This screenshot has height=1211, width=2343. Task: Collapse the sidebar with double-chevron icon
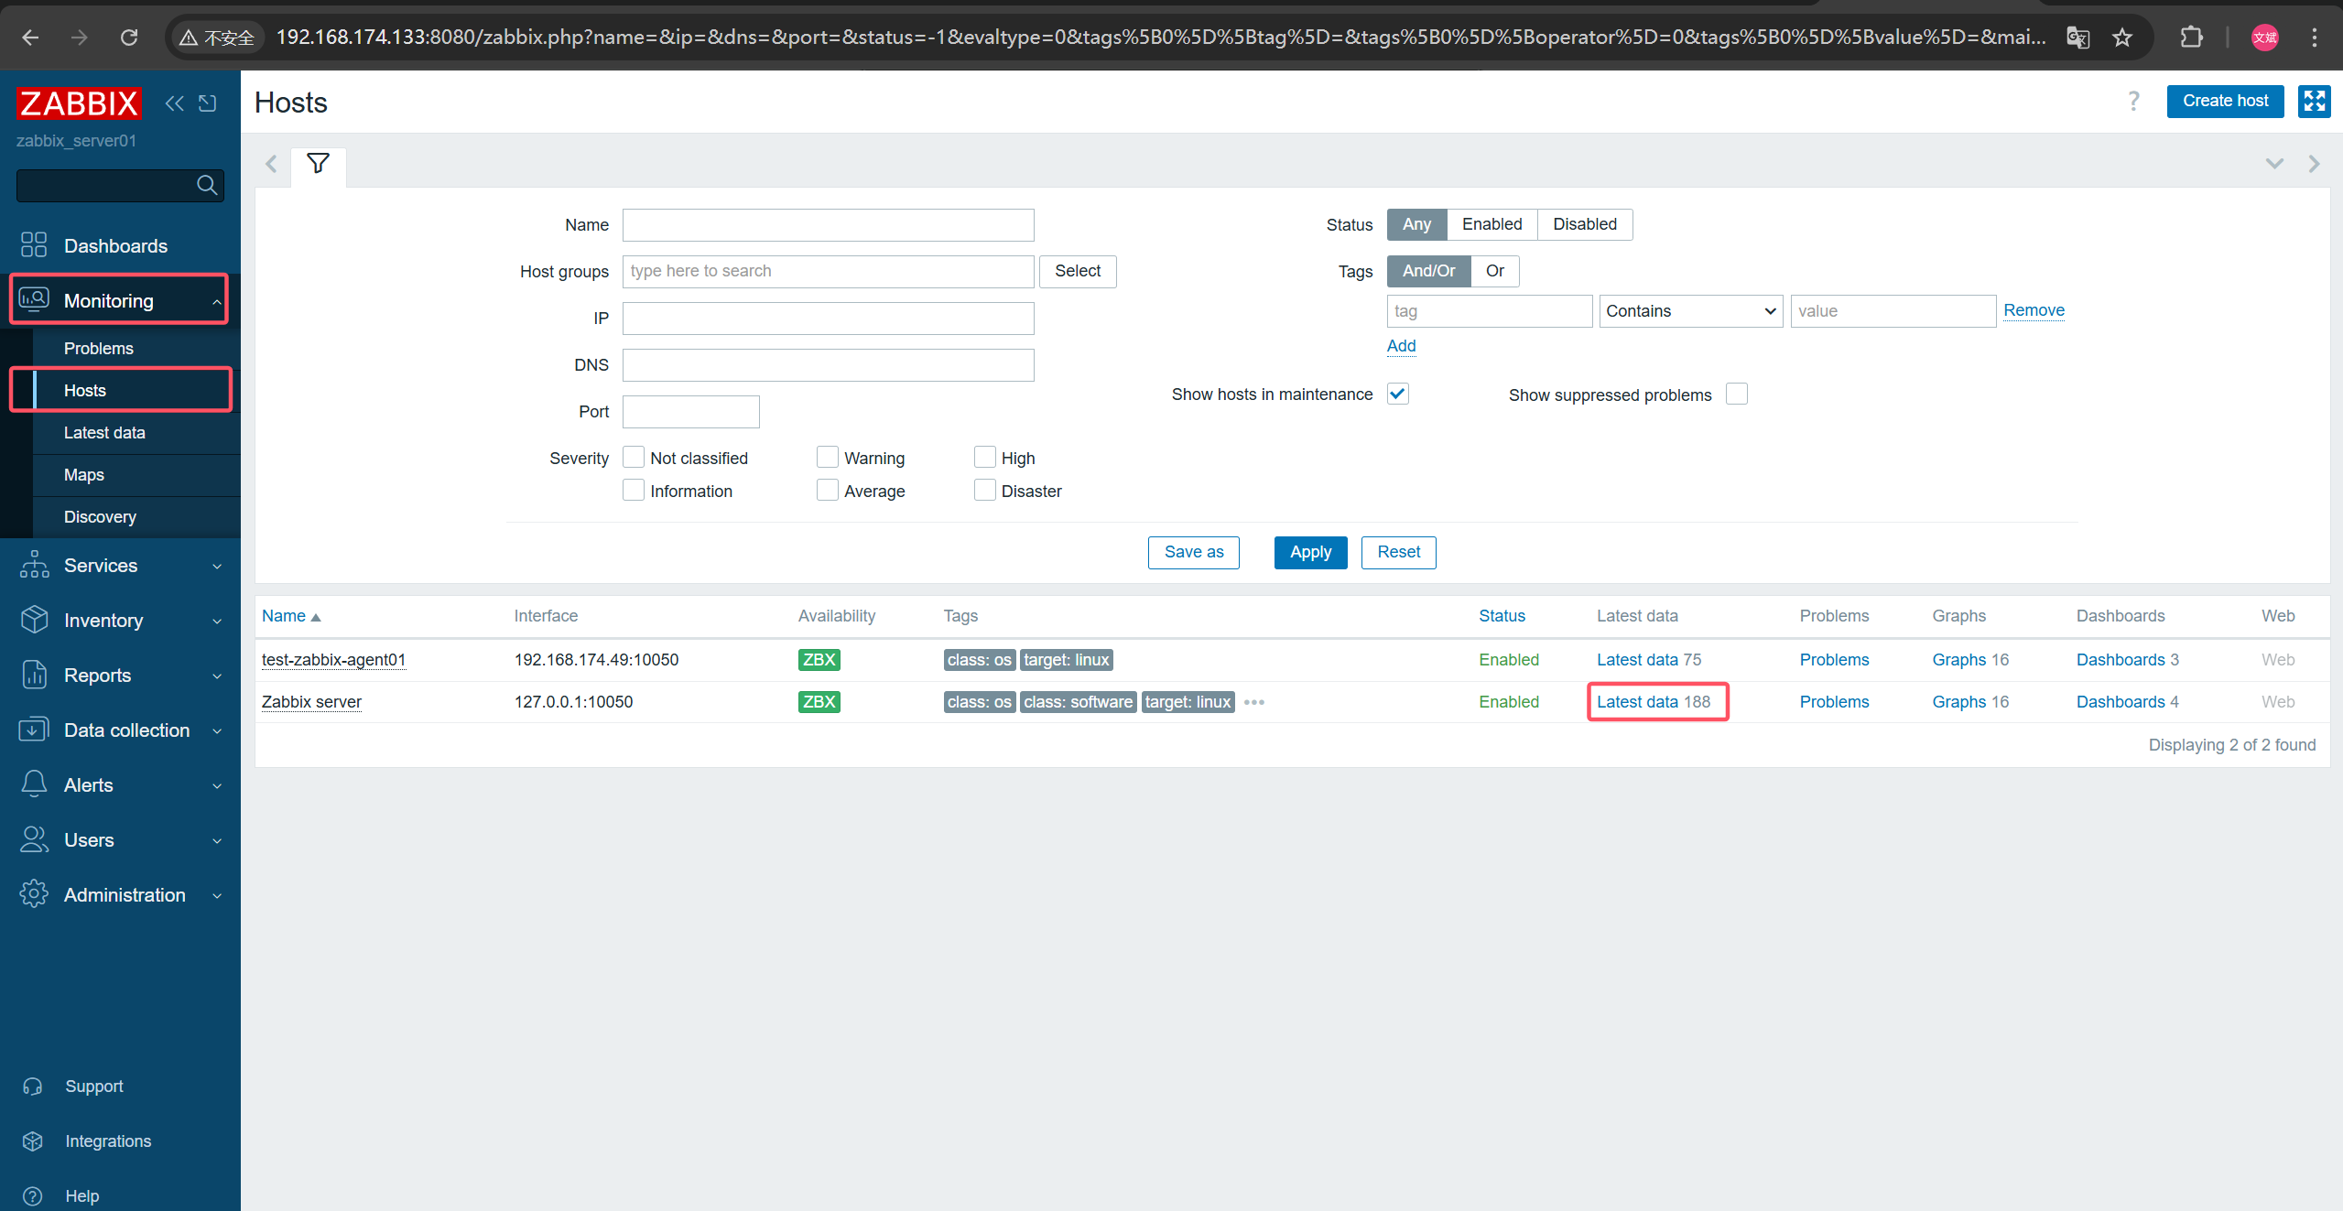tap(174, 103)
